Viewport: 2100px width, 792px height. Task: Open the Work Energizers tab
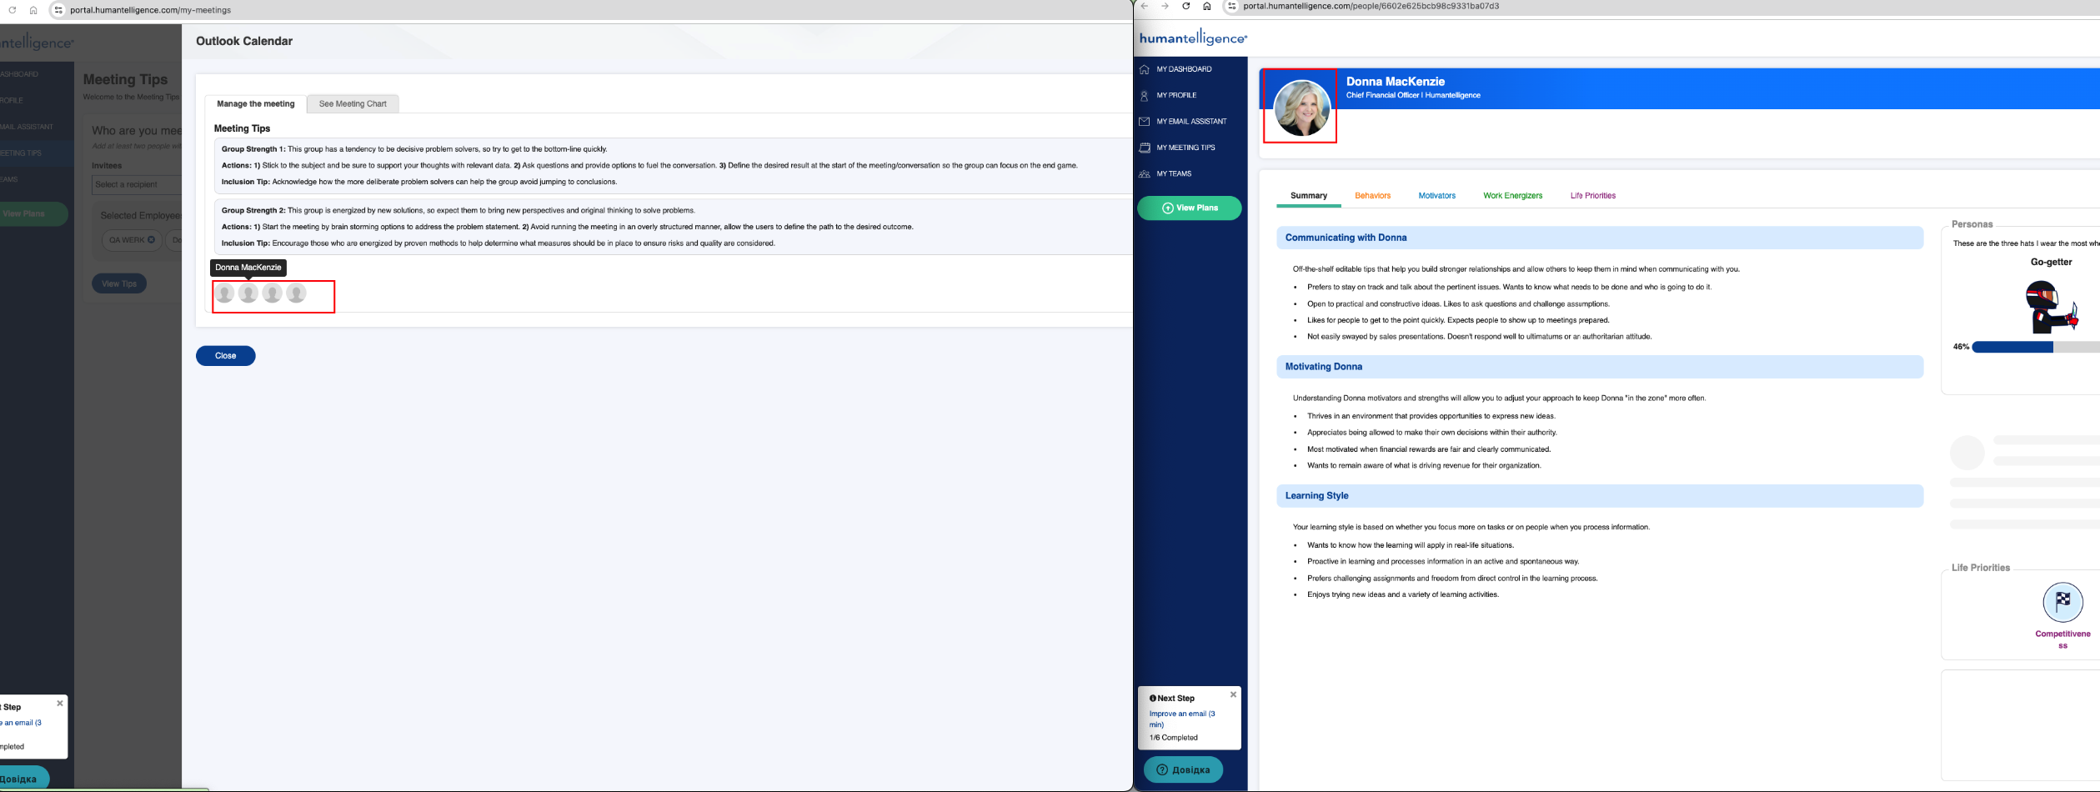[x=1512, y=196]
